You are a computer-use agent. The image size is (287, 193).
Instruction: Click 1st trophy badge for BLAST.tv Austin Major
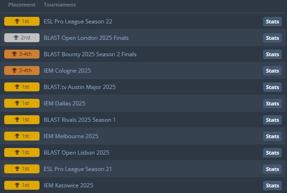pyautogui.click(x=22, y=87)
